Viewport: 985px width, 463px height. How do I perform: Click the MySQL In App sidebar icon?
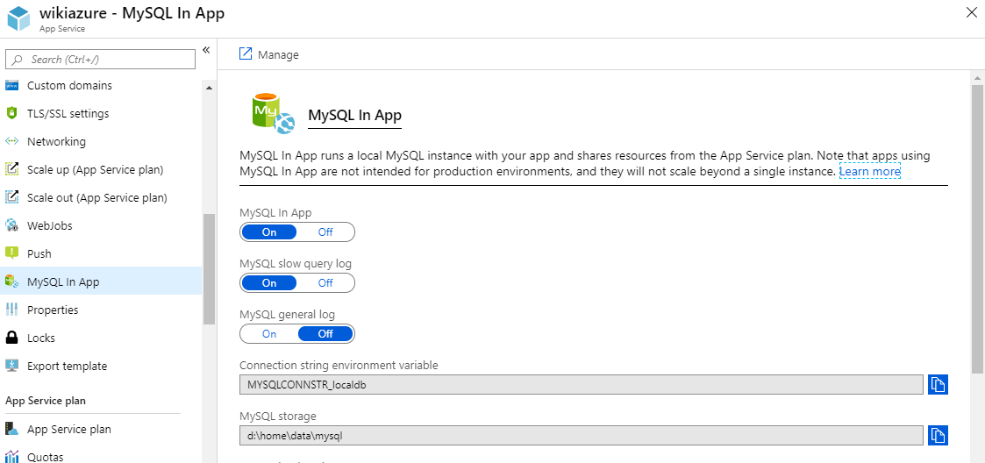(x=12, y=281)
